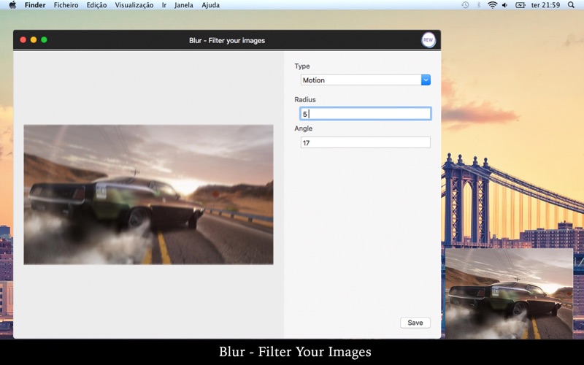Click the REW round badge in title bar
This screenshot has height=365, width=584.
(x=429, y=40)
